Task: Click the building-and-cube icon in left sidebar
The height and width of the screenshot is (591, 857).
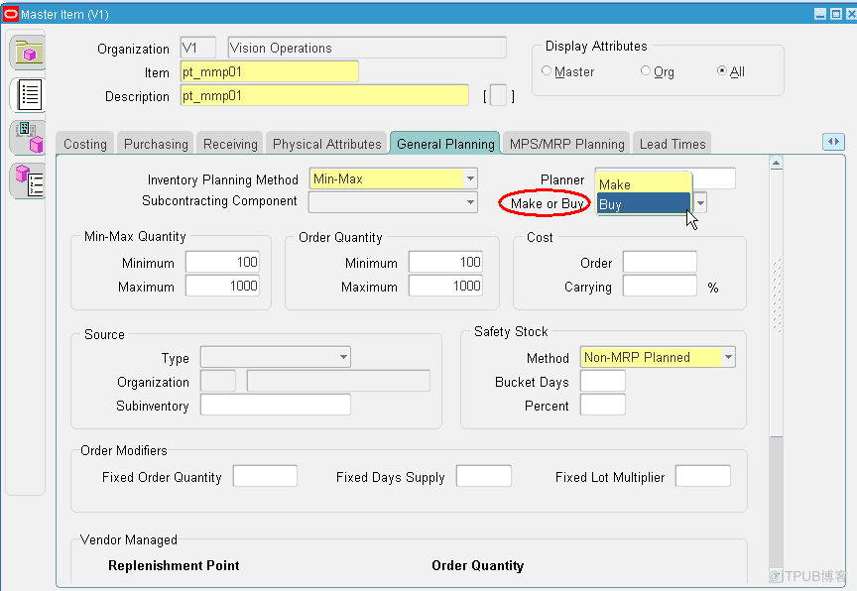Action: pos(28,138)
